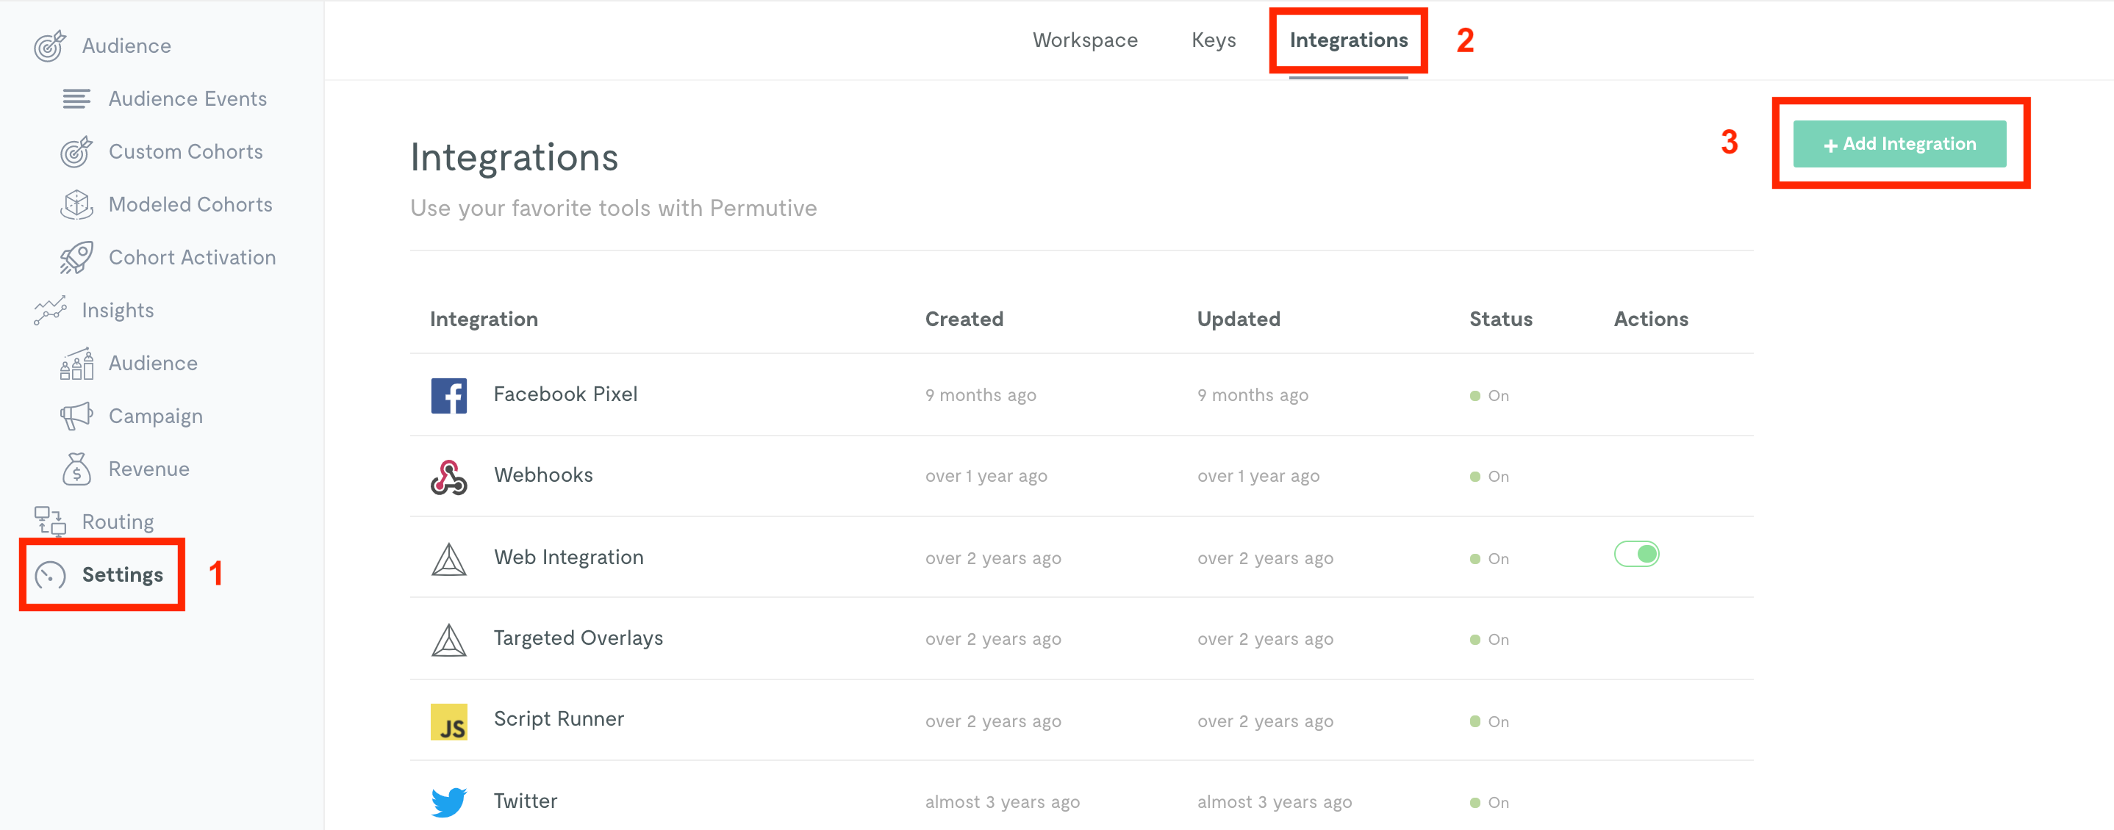Switch to the Keys tab
2114x830 pixels.
click(x=1214, y=40)
